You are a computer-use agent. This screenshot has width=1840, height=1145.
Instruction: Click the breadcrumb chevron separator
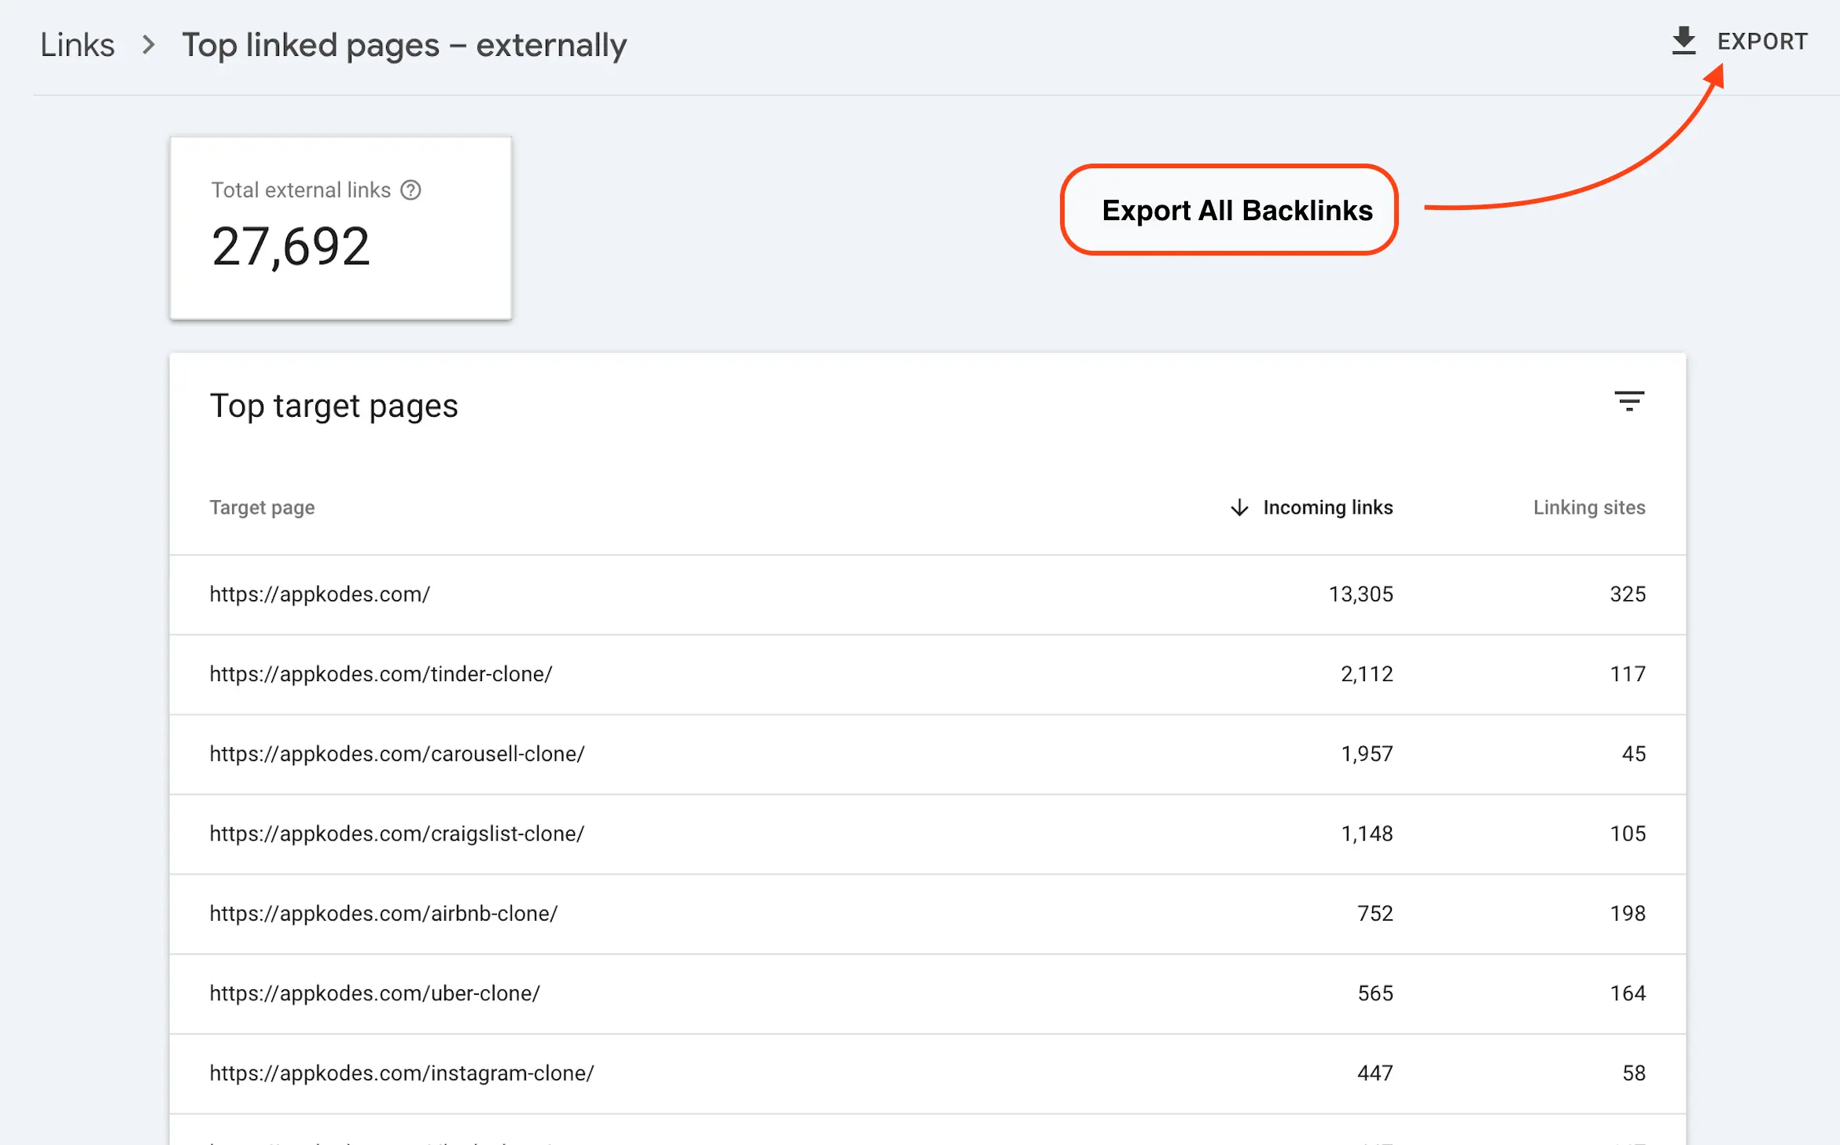click(x=148, y=45)
